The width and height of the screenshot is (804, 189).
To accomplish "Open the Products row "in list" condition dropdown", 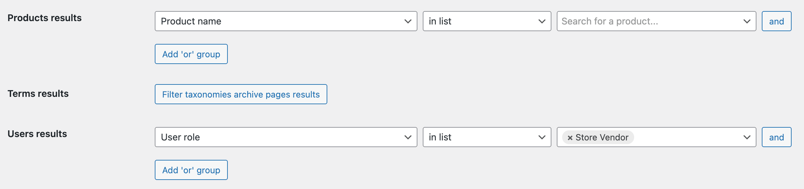I will click(482, 21).
